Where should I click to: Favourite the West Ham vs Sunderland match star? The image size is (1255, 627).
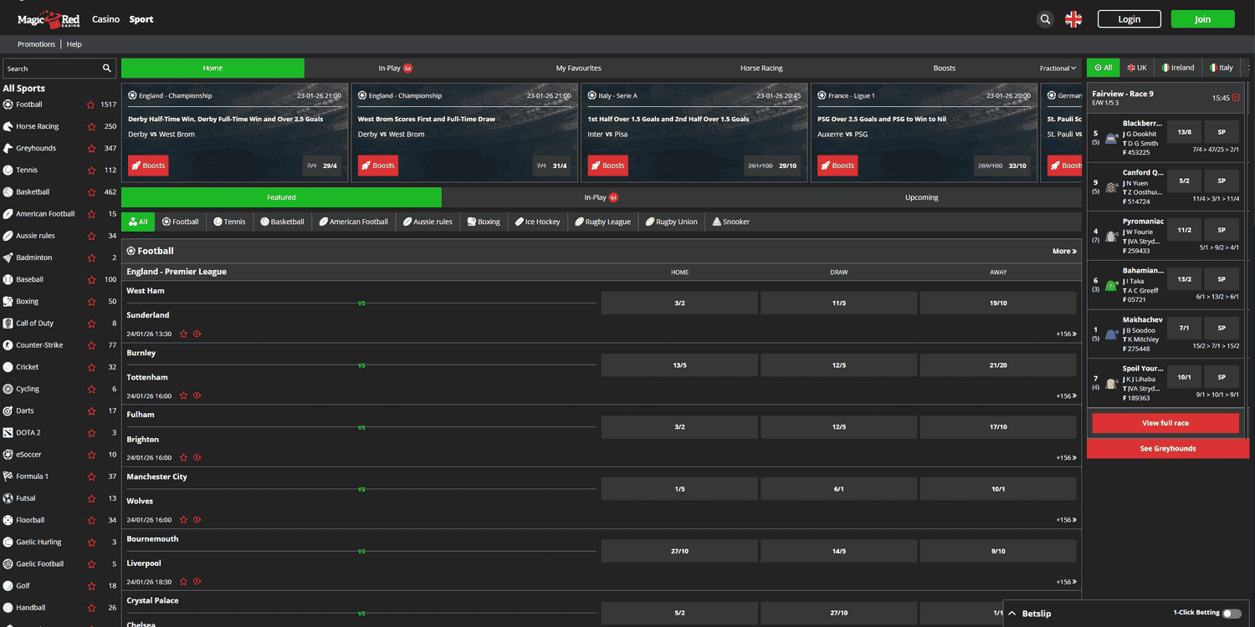coord(185,334)
